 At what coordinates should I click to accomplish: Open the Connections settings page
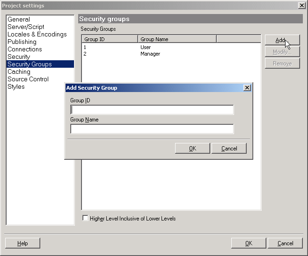[x=25, y=50]
